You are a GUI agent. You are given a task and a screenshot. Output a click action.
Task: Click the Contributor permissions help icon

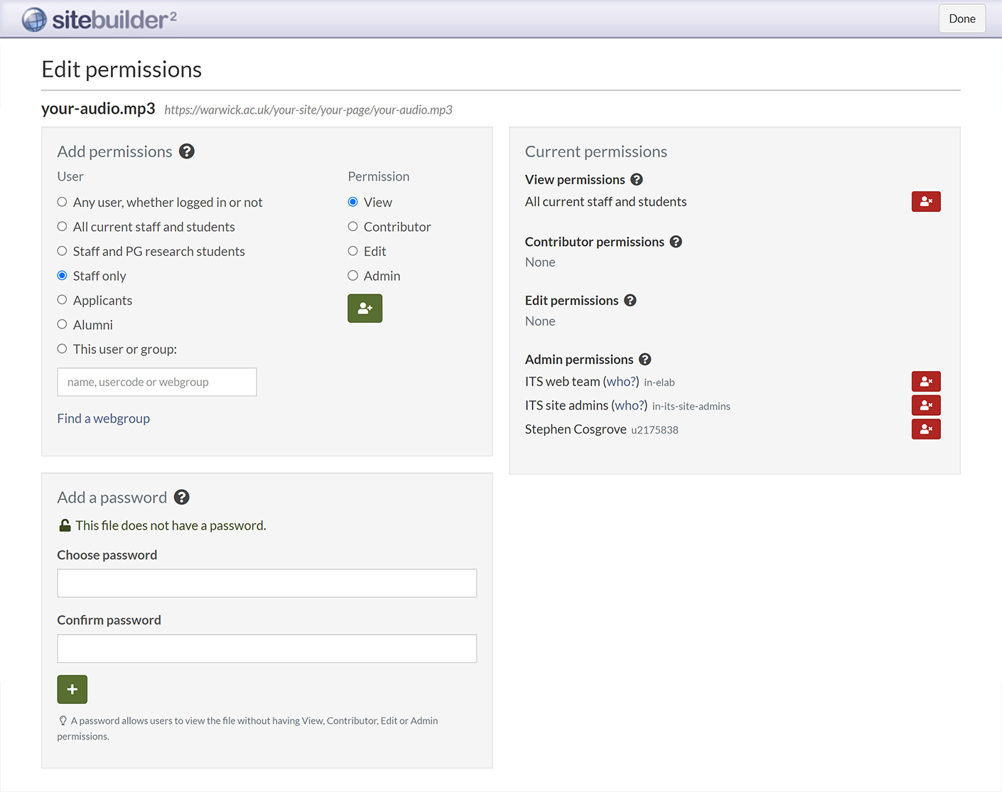pyautogui.click(x=676, y=242)
